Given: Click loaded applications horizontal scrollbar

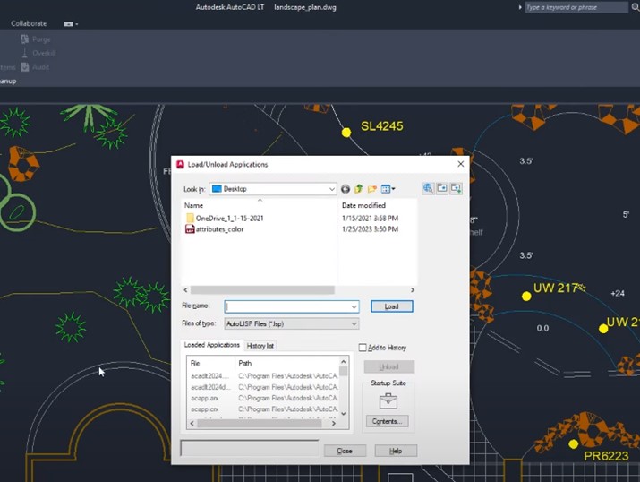Looking at the screenshot, I should click(x=260, y=424).
